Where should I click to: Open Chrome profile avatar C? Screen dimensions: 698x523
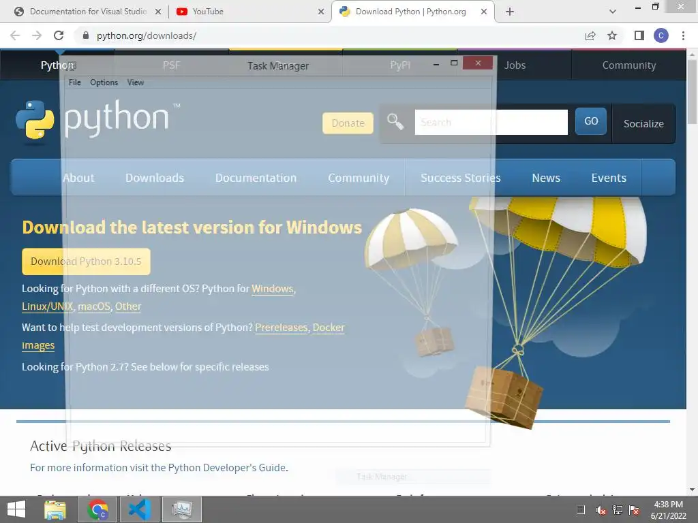pyautogui.click(x=661, y=35)
